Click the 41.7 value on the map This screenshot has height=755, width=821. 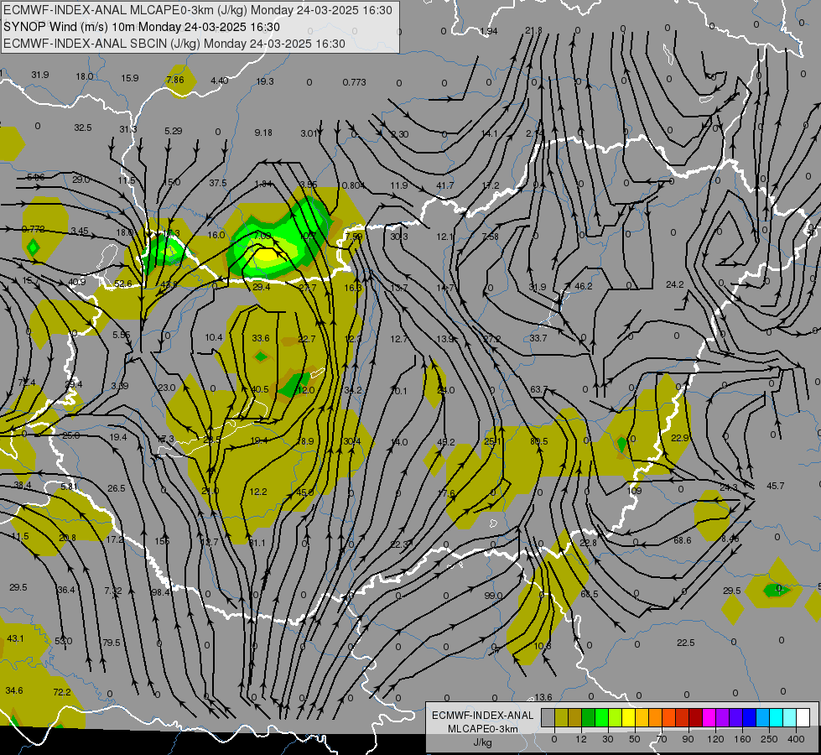pyautogui.click(x=445, y=185)
